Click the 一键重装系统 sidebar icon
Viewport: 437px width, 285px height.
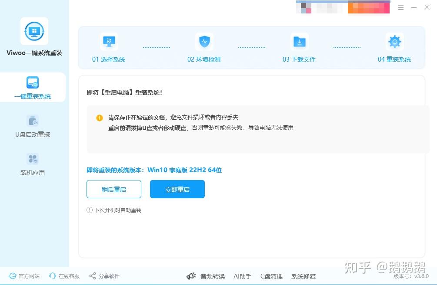click(x=33, y=82)
